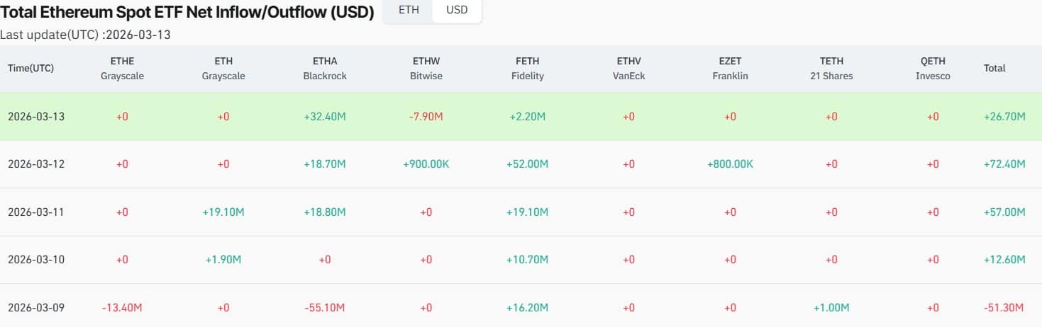Click the Time(UTC) column header
The width and height of the screenshot is (1042, 327).
tap(31, 69)
